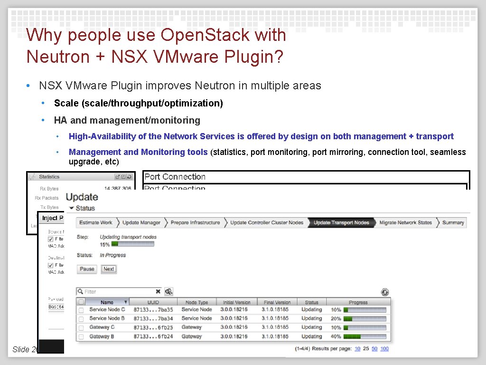Select the Prepare Infrastructure step
Image resolution: width=486 pixels, height=365 pixels.
click(195, 222)
